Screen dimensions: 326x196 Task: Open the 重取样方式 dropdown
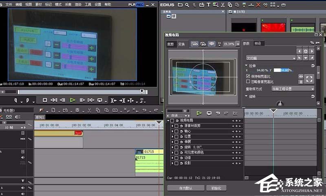click(293, 88)
